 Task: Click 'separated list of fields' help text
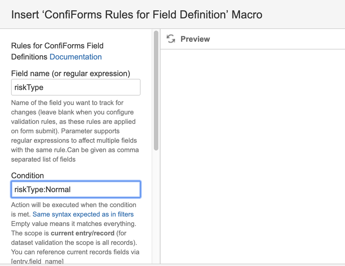(44, 159)
